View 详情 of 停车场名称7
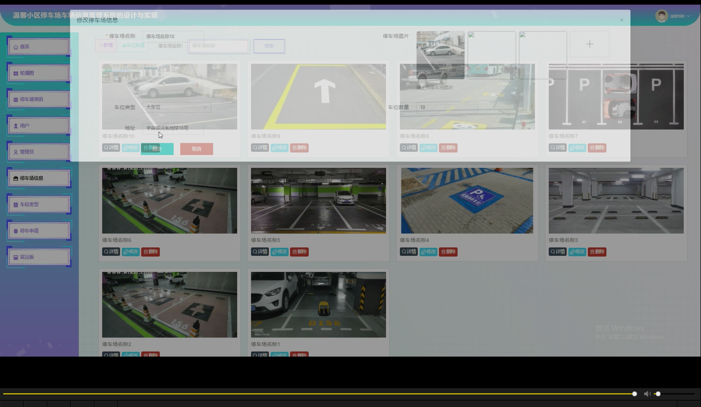The image size is (701, 407). [558, 148]
